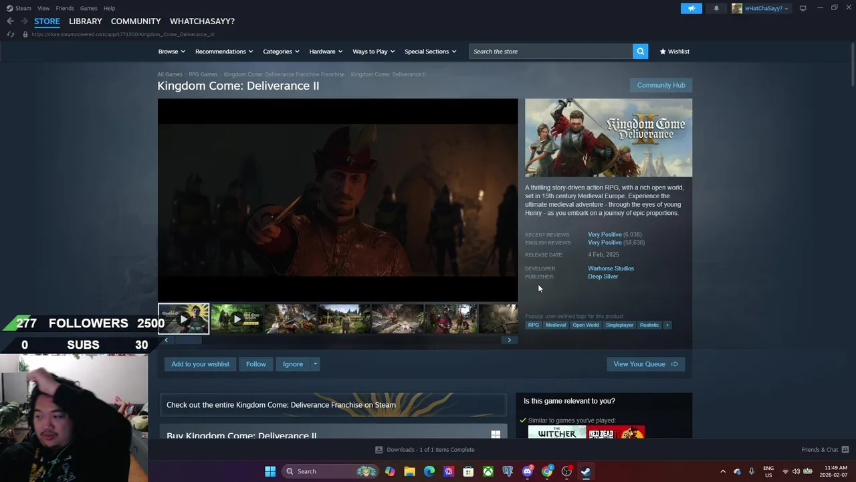Click the forward navigation arrow
Image resolution: width=856 pixels, height=482 pixels.
pyautogui.click(x=24, y=21)
